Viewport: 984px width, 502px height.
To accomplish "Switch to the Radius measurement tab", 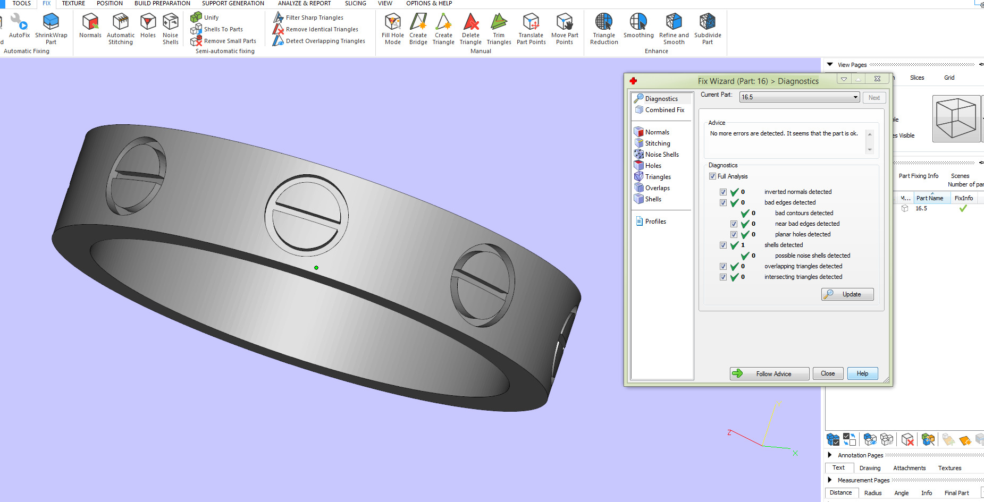I will 872,493.
